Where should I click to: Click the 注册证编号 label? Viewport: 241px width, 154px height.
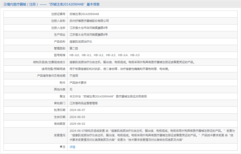[58, 14]
